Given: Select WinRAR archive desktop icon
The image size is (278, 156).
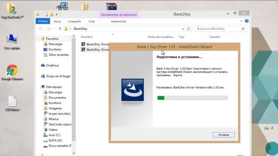Looking at the screenshot, I should click(111, 6).
